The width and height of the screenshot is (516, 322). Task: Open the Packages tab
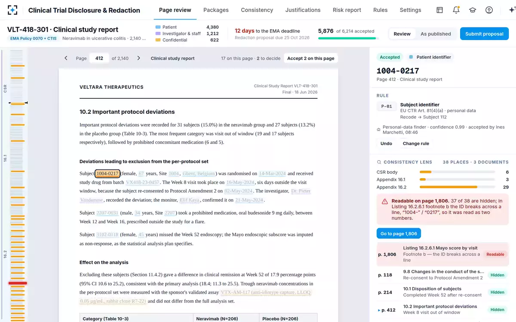[x=216, y=10]
